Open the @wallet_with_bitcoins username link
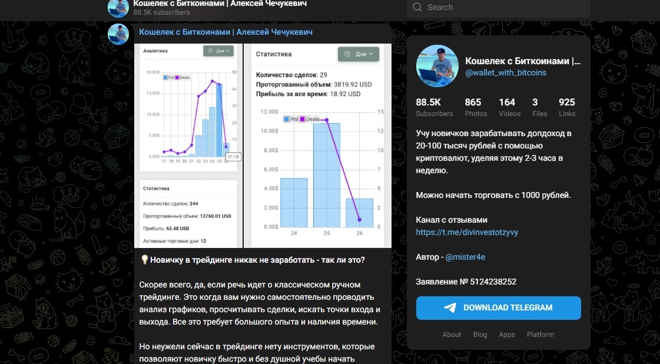660x364 pixels. click(x=506, y=72)
